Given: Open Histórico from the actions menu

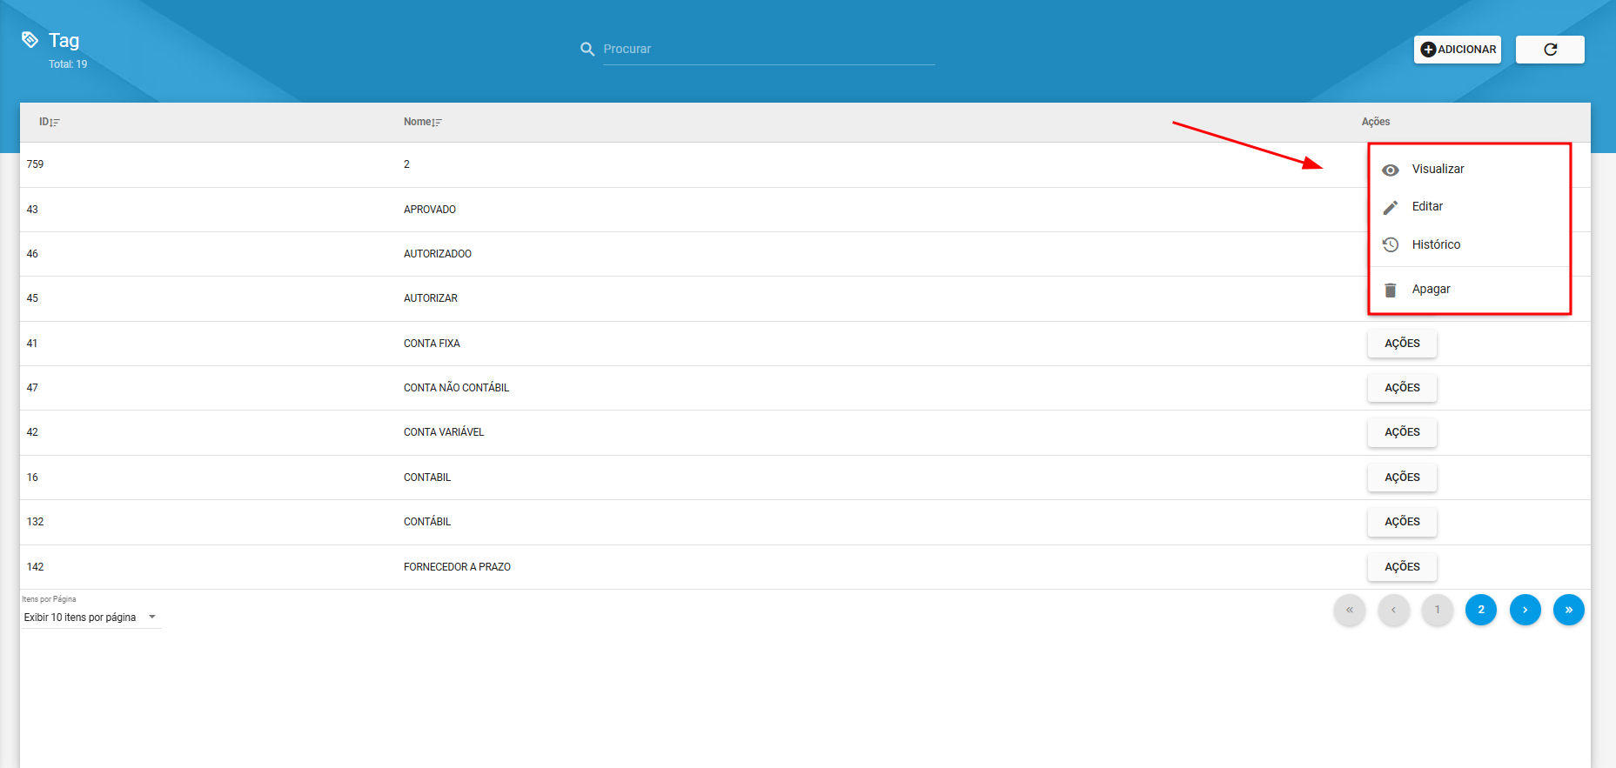Looking at the screenshot, I should [1436, 245].
